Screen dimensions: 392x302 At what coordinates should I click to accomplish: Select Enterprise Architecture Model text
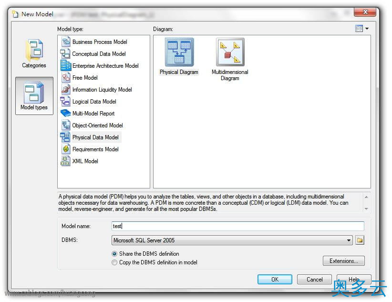tap(105, 66)
